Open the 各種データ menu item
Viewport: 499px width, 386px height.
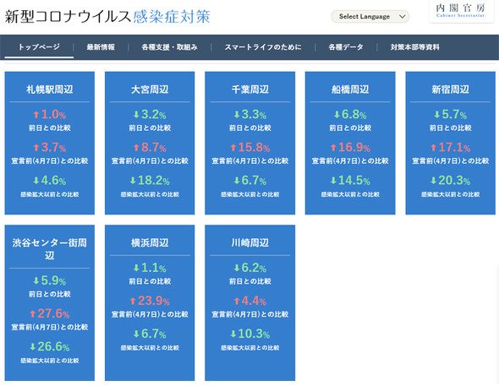[x=346, y=47]
